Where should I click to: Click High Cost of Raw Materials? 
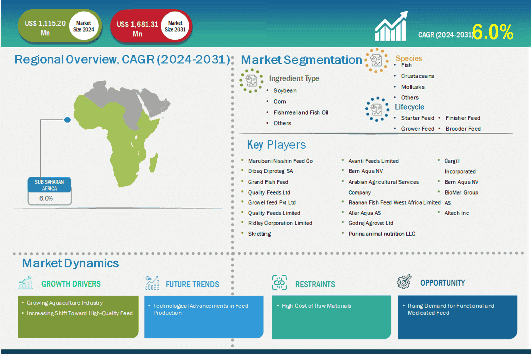pos(316,306)
